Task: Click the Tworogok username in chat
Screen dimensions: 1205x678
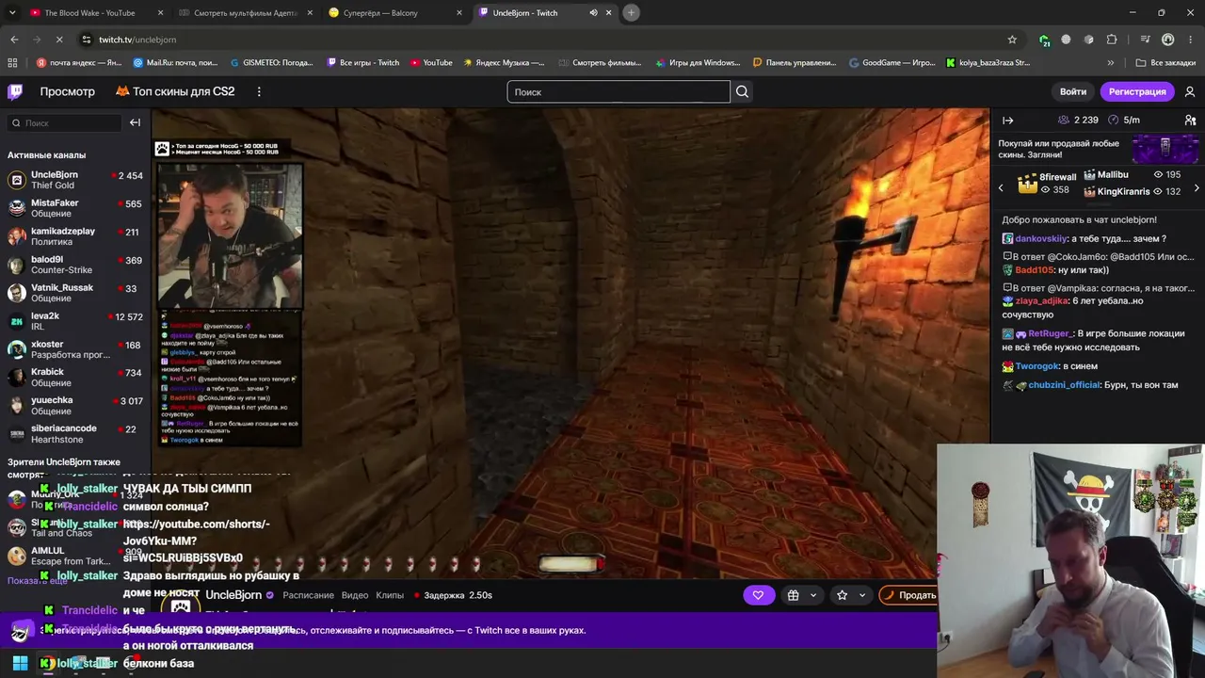Action: pos(1037,366)
